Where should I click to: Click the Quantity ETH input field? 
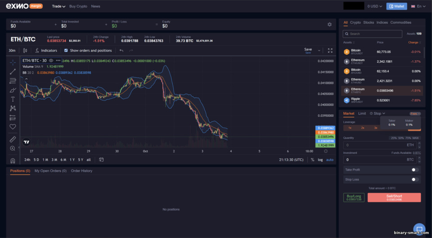380,145
